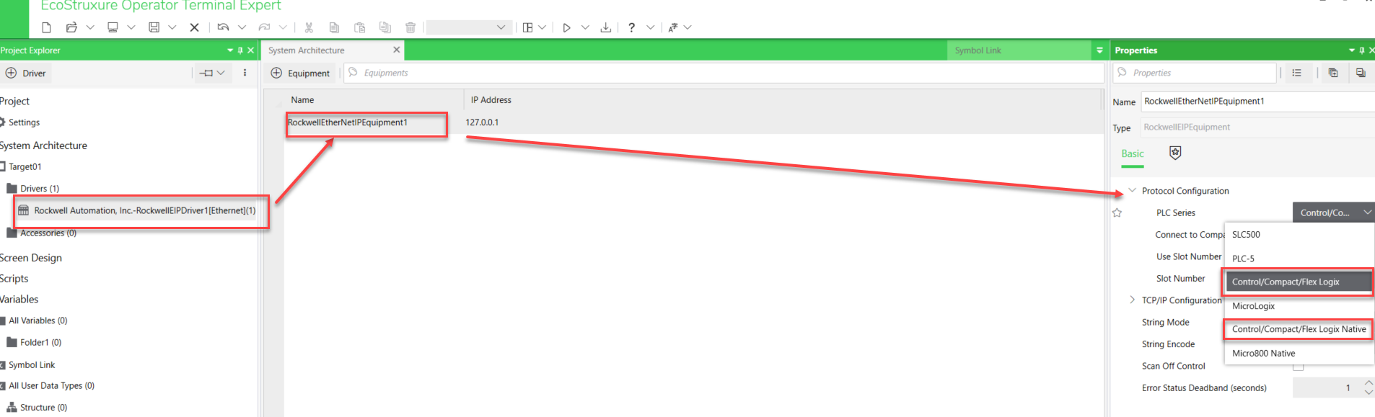The image size is (1375, 417).
Task: Pin the Properties panel
Action: click(1361, 50)
